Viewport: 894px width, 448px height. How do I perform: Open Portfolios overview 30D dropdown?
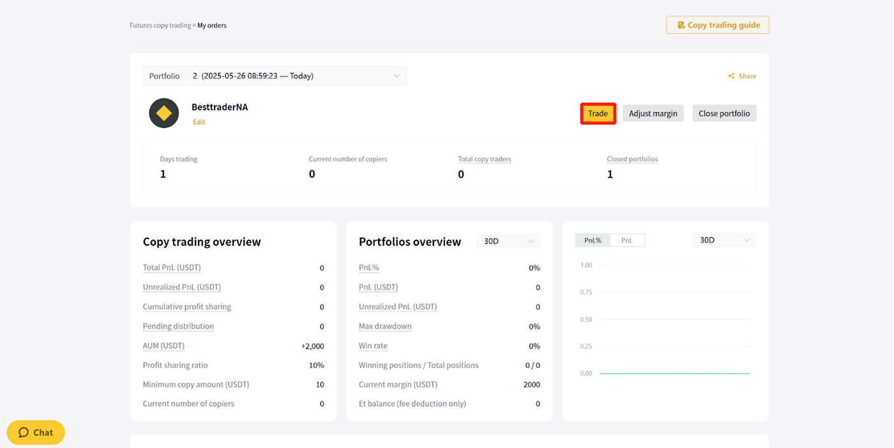[508, 242]
